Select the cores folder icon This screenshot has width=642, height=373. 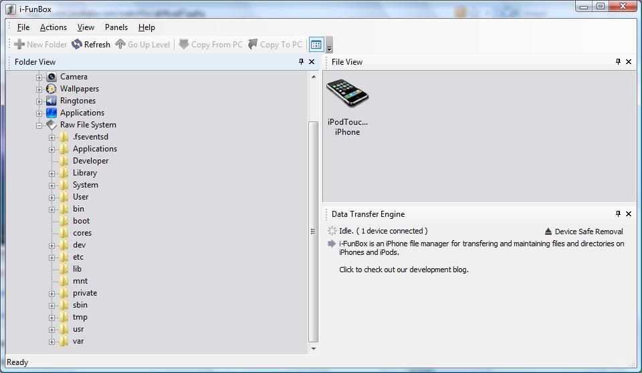point(64,233)
